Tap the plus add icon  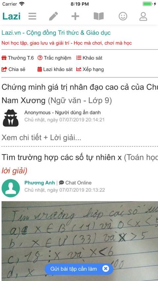(x=75, y=16)
